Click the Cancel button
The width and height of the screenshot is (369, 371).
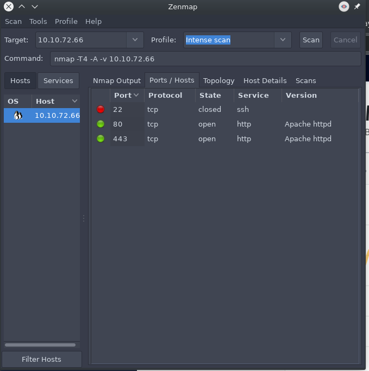pyautogui.click(x=345, y=40)
